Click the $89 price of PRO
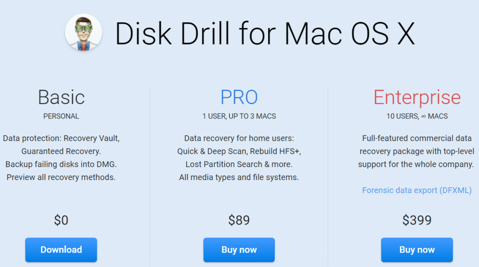The image size is (479, 267). pyautogui.click(x=239, y=220)
